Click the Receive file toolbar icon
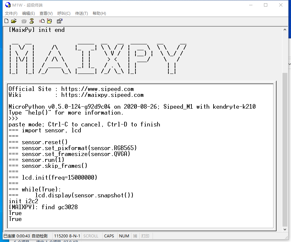 click(x=49, y=21)
